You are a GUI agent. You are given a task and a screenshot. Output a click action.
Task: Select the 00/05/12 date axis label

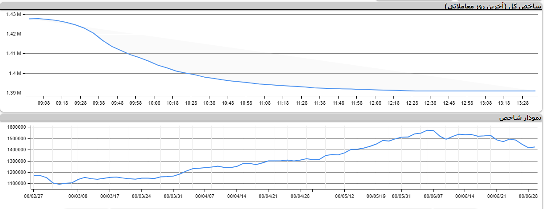tap(344, 195)
